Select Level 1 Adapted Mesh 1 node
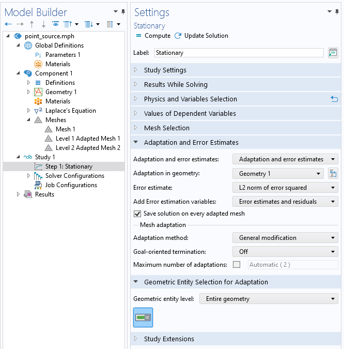The height and width of the screenshot is (349, 344). click(x=87, y=139)
